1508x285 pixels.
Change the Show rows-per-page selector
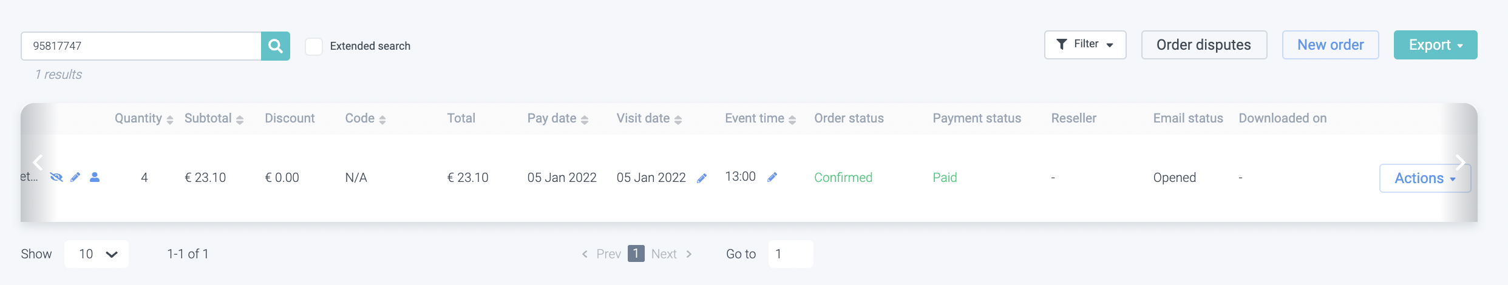[x=97, y=254]
